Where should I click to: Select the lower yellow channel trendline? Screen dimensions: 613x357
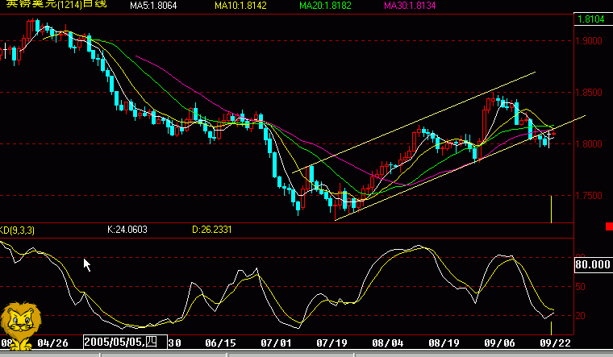point(460,168)
